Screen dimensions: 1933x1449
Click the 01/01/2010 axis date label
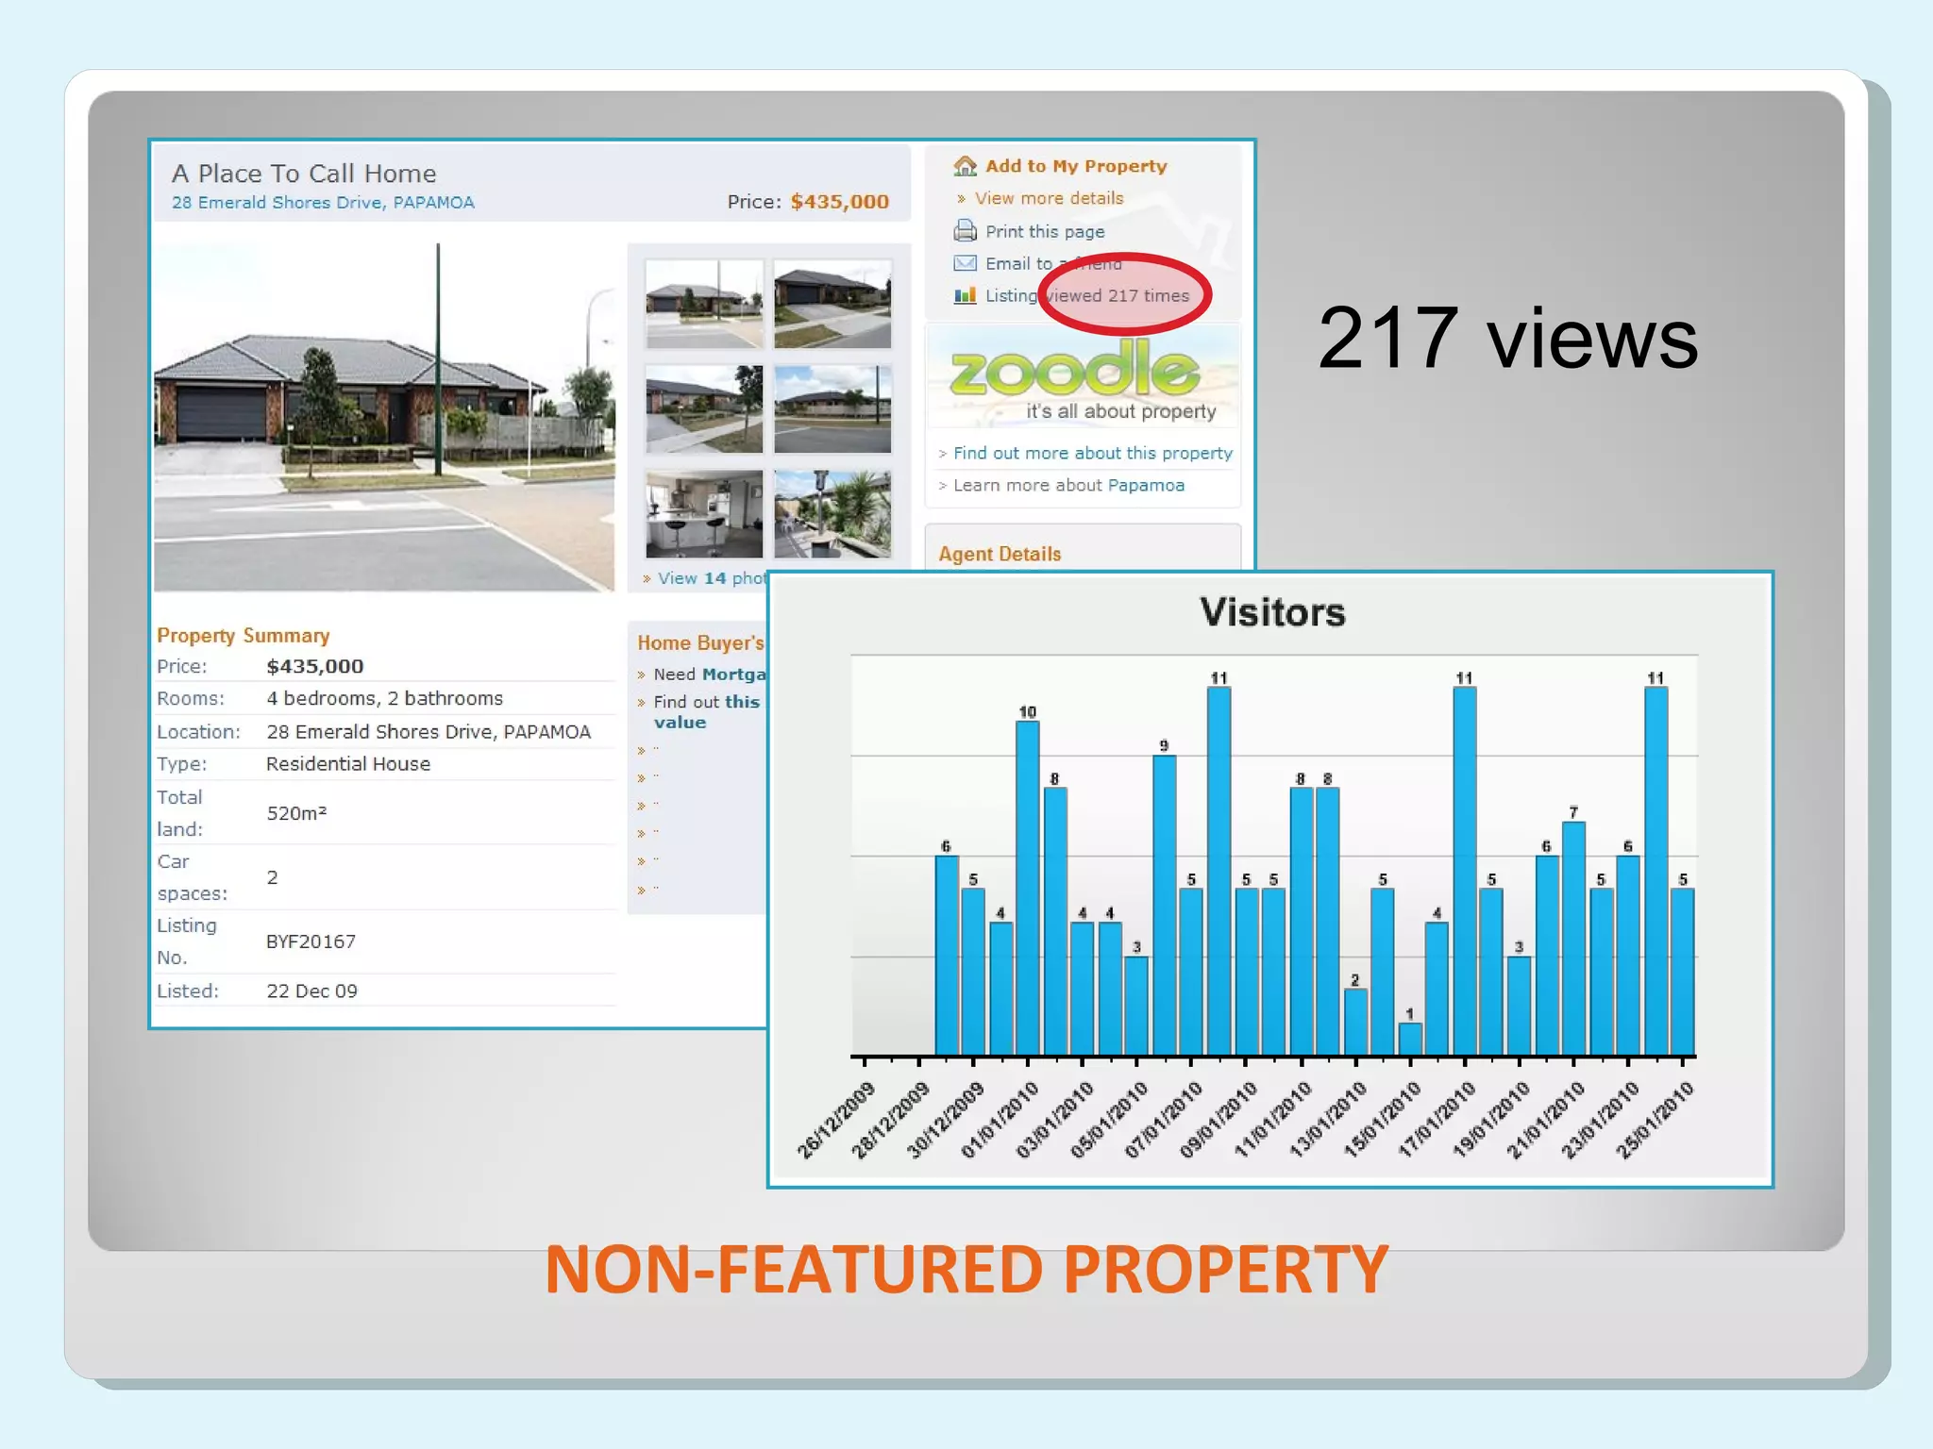[1000, 1121]
